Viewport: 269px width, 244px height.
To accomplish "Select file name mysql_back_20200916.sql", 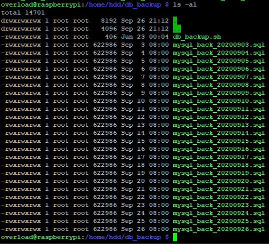I will coord(218,149).
